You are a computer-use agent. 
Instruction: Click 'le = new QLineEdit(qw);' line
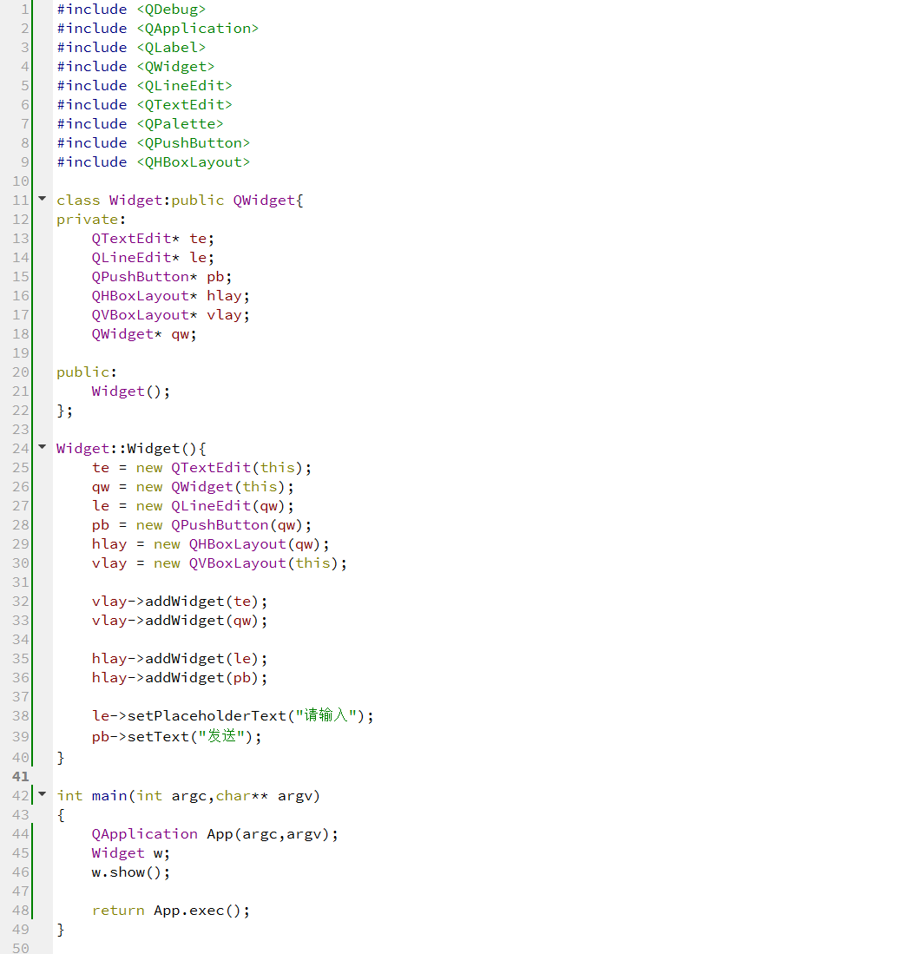tap(193, 506)
